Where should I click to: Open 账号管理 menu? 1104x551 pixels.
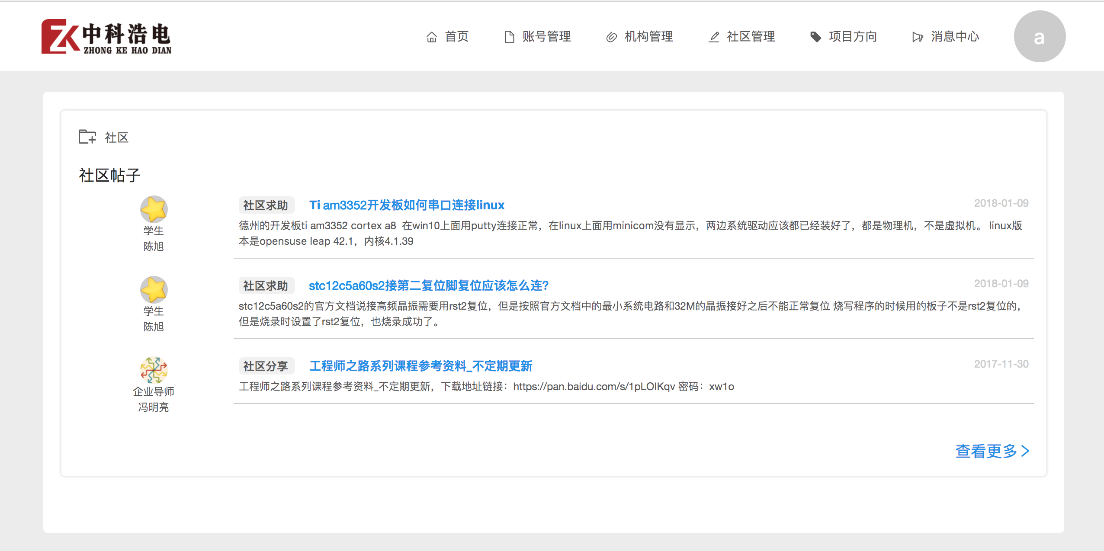pyautogui.click(x=546, y=37)
